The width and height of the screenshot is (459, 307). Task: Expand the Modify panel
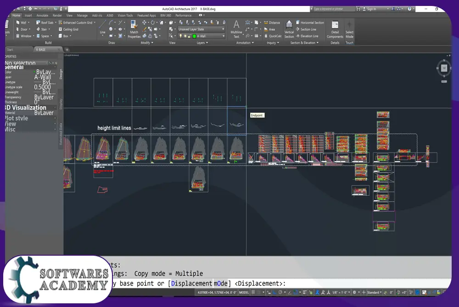point(147,43)
